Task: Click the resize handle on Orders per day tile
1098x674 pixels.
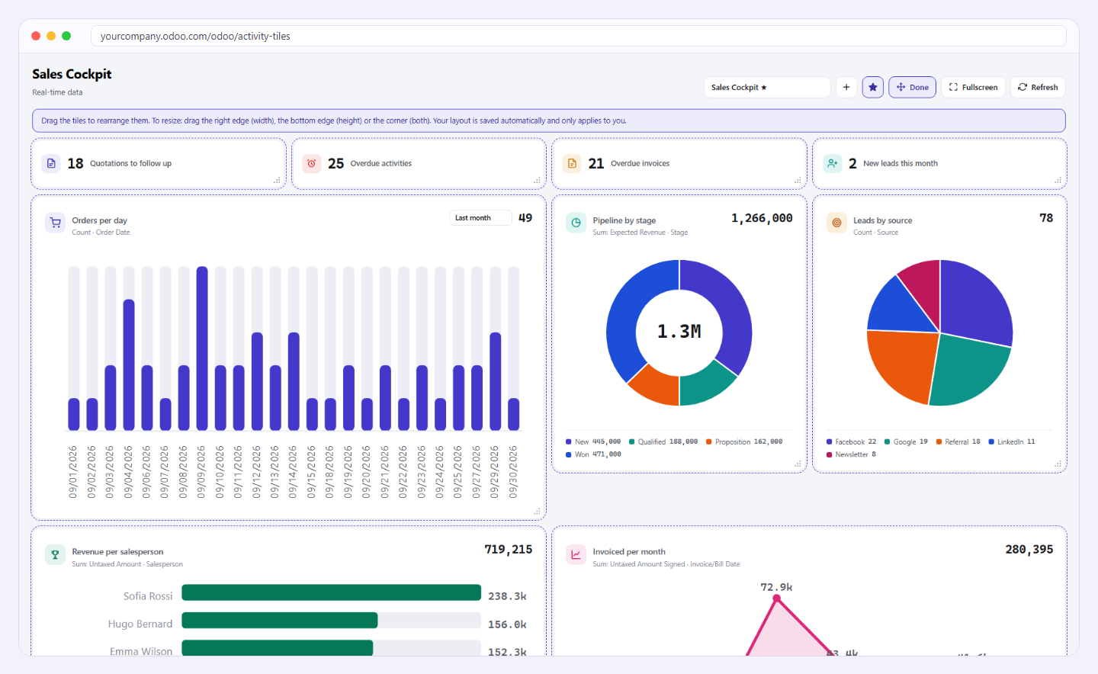Action: (x=537, y=512)
